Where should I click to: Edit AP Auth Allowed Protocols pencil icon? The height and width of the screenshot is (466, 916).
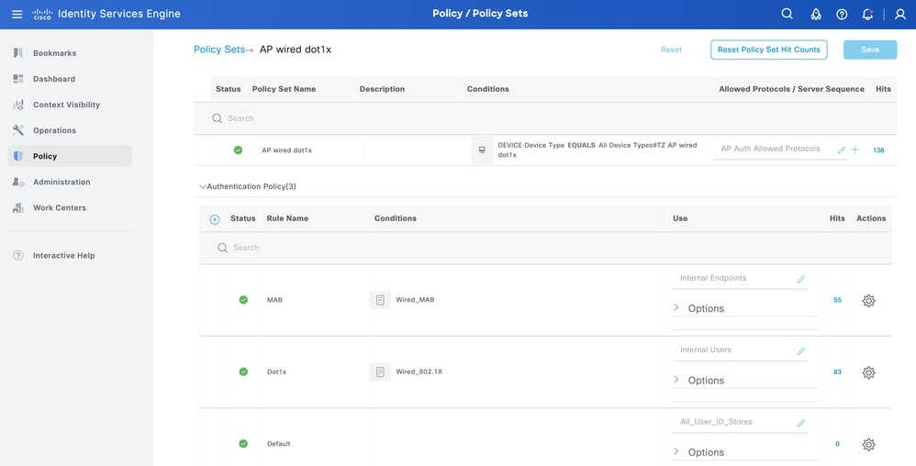842,150
